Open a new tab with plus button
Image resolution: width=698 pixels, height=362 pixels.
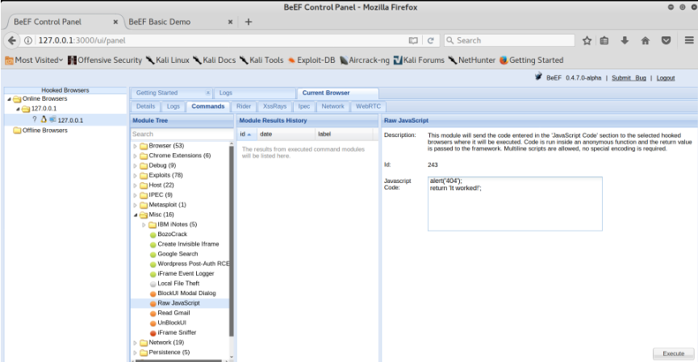click(x=249, y=22)
